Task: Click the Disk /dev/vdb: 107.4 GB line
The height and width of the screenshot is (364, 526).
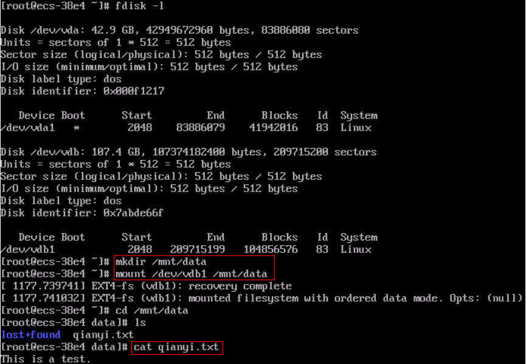Action: 189,152
